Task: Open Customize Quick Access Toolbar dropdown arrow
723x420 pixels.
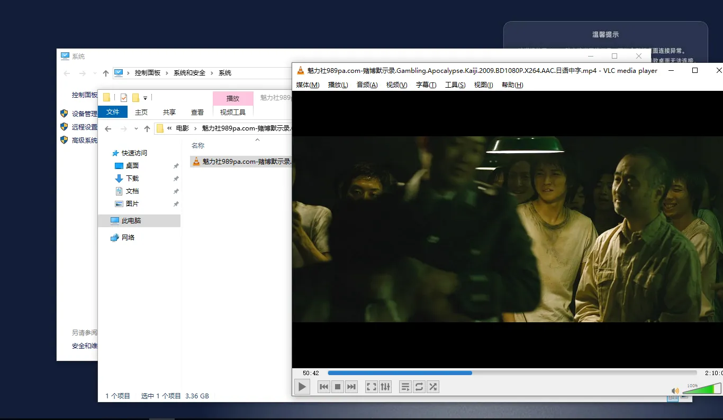Action: click(145, 98)
